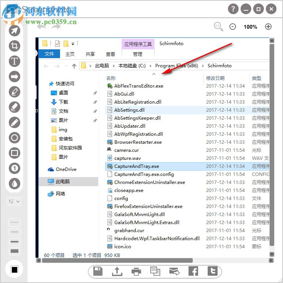Select the Blur water-drop tool
The height and width of the screenshot is (283, 283).
point(15,184)
